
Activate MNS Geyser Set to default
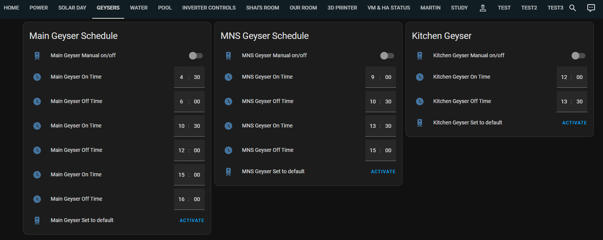point(383,172)
